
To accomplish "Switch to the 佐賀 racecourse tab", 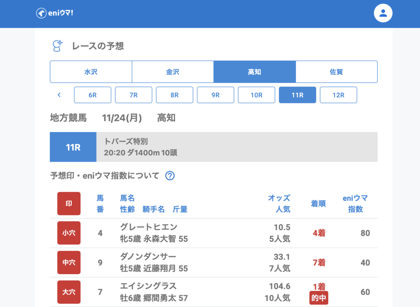I will point(336,72).
